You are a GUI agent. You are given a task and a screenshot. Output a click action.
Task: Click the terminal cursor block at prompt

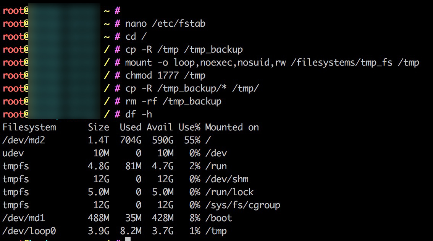[x=128, y=239]
